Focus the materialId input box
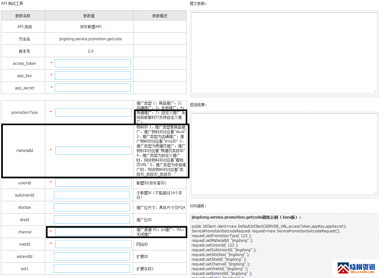 coord(93,151)
